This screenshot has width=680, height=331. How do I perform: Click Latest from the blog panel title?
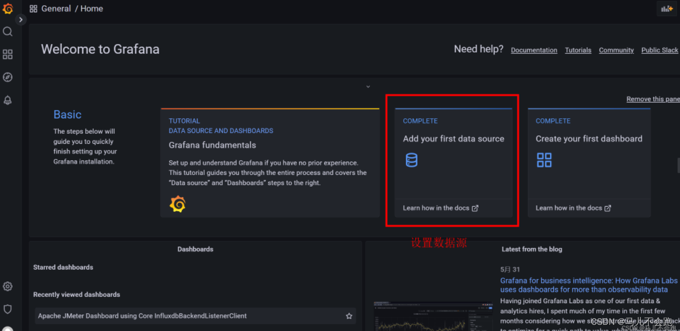532,249
